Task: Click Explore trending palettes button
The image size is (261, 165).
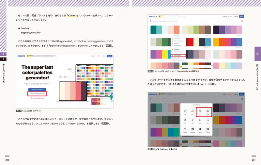Action: click(x=37, y=94)
